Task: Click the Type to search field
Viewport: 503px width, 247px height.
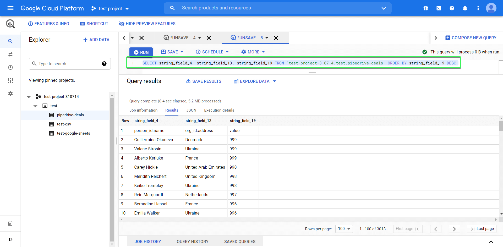Action: [70, 64]
